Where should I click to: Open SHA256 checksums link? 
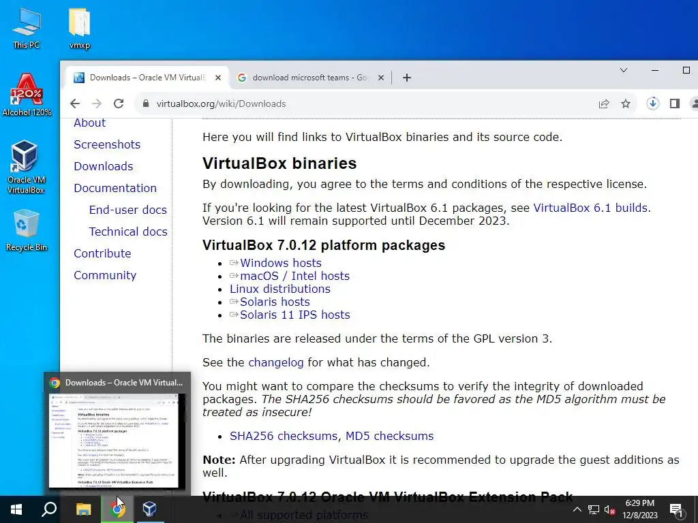[x=284, y=436]
